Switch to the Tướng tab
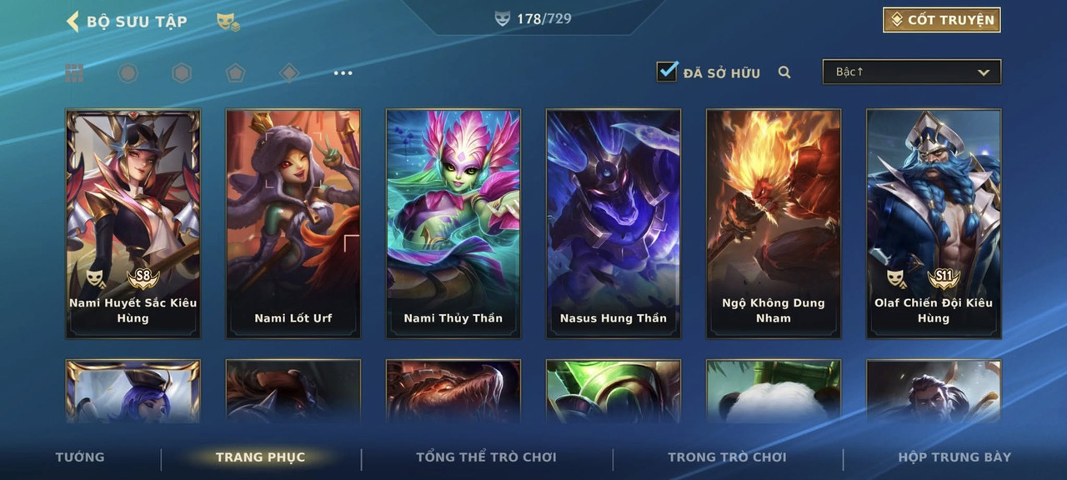This screenshot has width=1067, height=480. (x=80, y=457)
